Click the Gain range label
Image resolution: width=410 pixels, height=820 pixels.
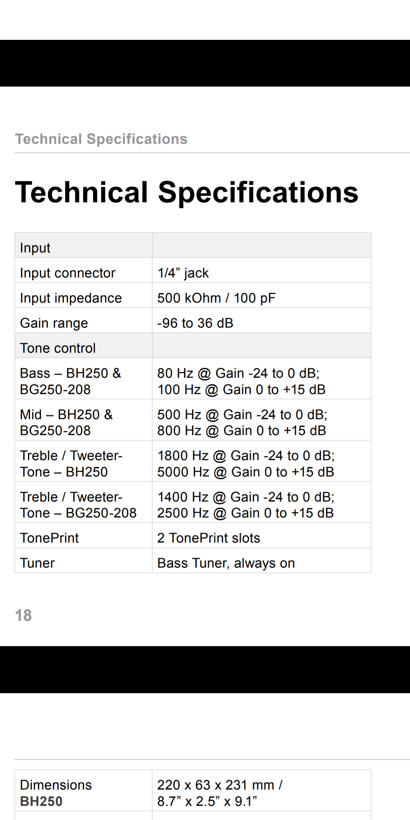[x=54, y=323]
